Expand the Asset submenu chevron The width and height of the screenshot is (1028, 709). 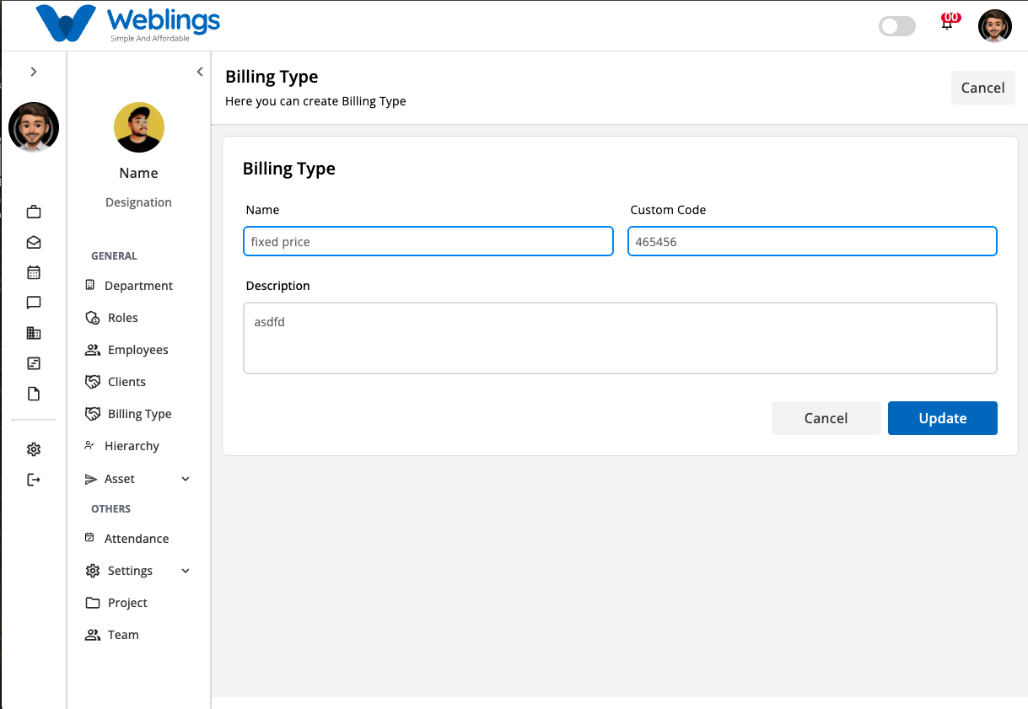coord(186,479)
